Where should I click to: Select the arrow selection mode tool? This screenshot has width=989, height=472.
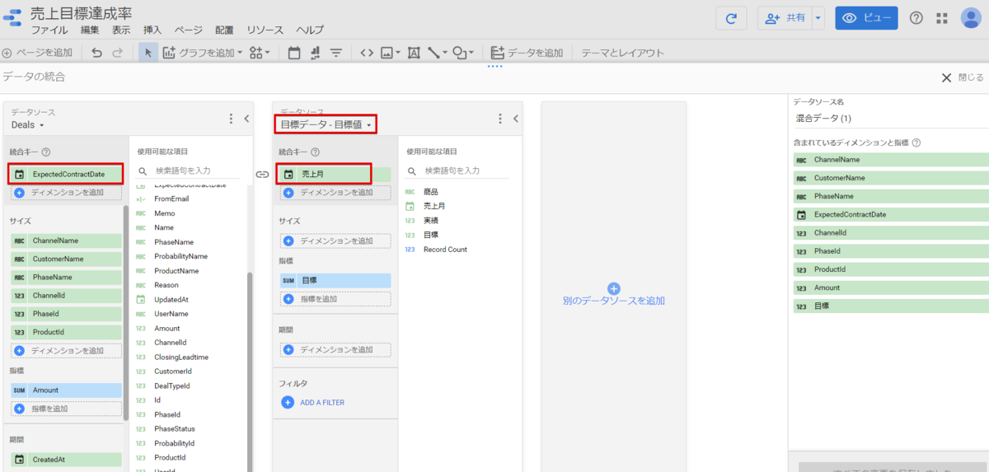[x=148, y=53]
